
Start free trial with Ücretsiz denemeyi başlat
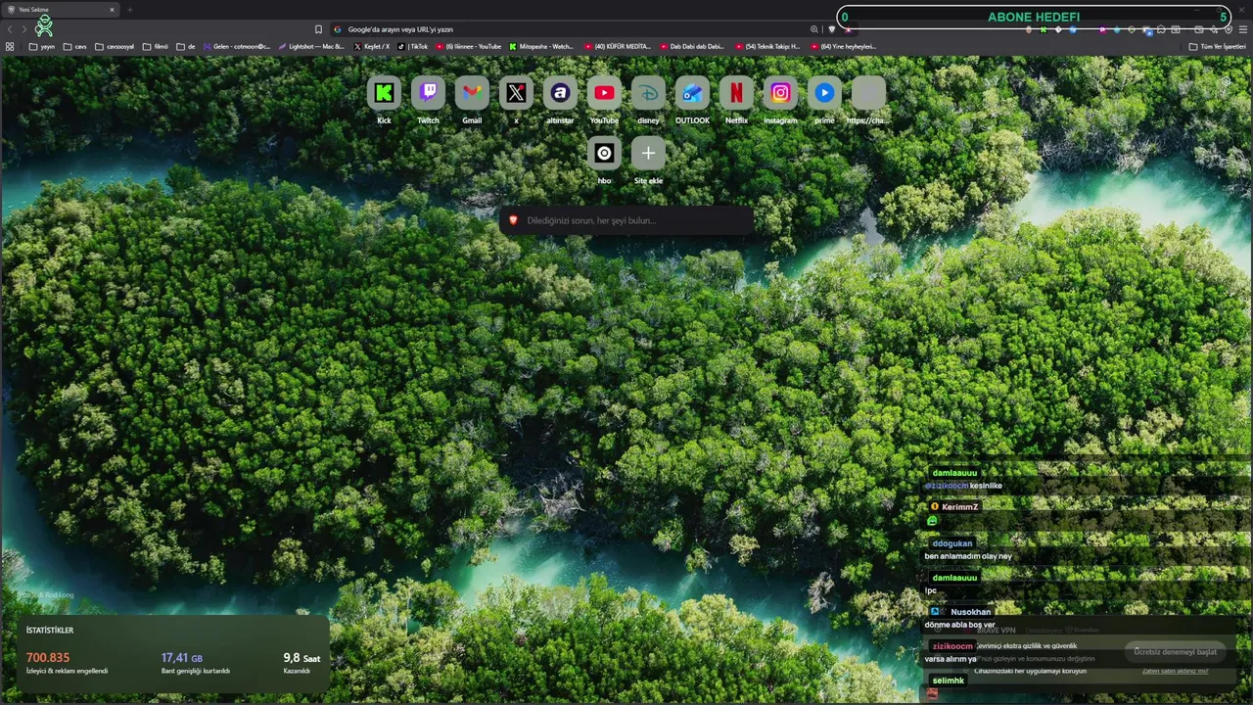1176,651
